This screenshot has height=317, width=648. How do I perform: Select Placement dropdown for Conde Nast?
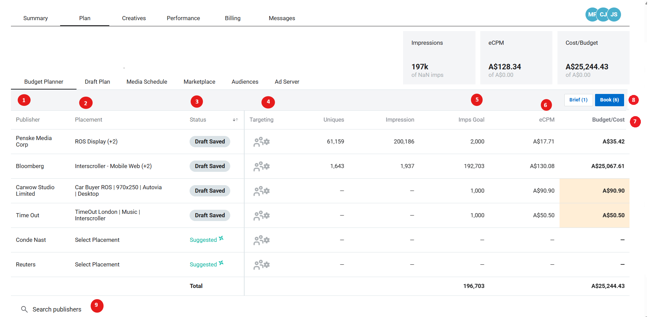click(x=97, y=240)
